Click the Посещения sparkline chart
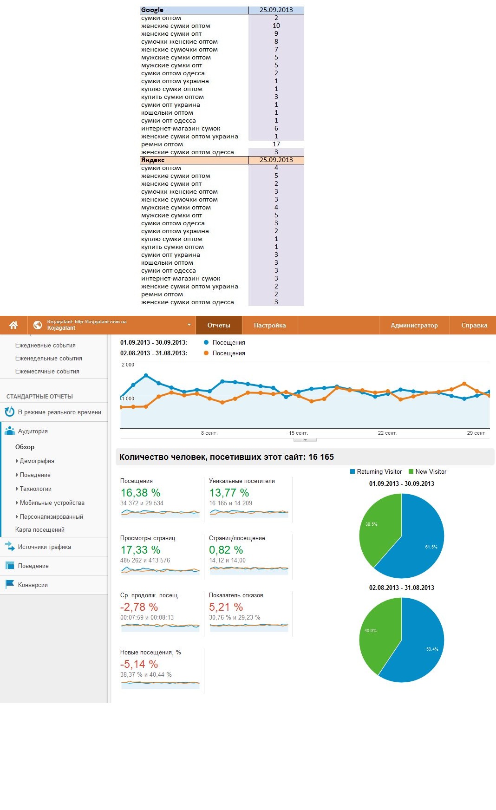Image resolution: width=496 pixels, height=810 pixels. 160,513
